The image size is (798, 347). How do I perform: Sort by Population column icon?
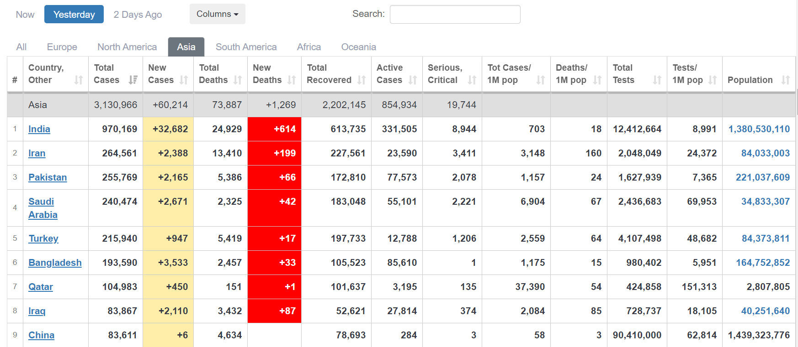(786, 80)
